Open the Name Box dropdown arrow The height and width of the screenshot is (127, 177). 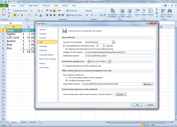[23, 23]
